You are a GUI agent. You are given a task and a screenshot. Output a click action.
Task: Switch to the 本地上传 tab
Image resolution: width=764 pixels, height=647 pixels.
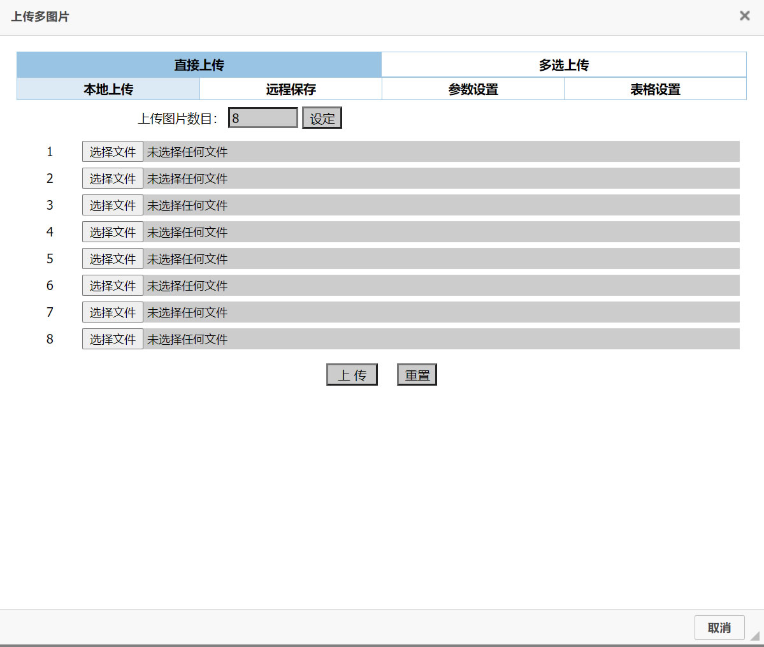pos(108,89)
